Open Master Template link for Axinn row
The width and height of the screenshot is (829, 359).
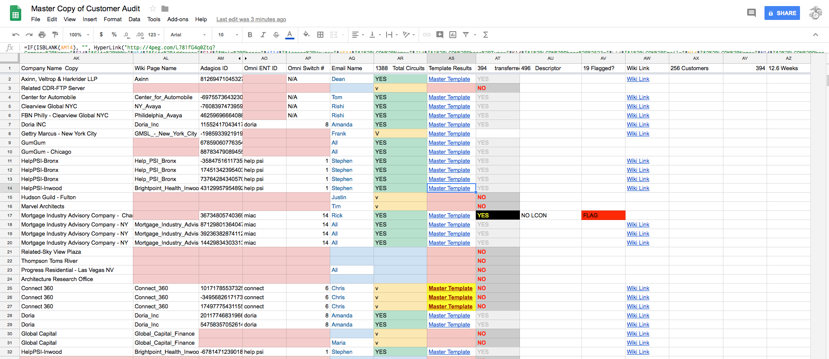[x=449, y=79]
